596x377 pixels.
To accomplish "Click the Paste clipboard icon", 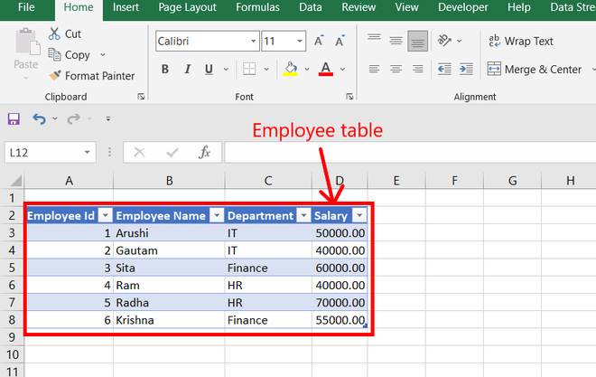I will click(27, 42).
